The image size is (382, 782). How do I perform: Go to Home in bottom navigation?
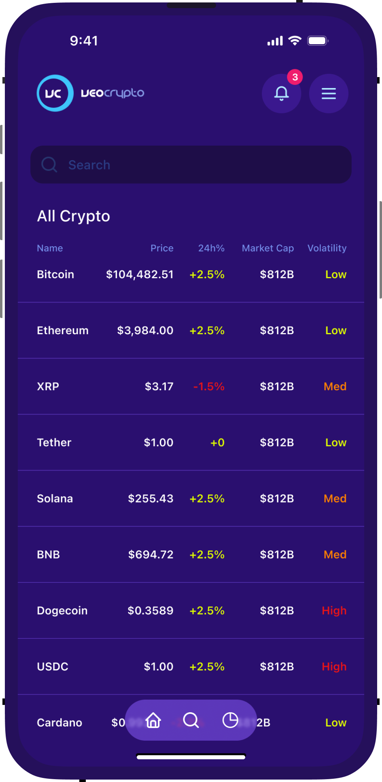pos(153,720)
